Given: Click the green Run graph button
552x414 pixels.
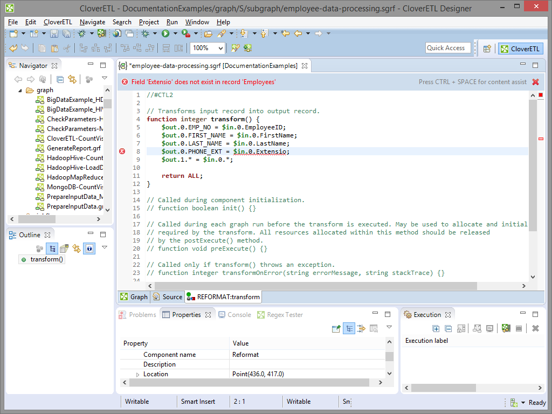Looking at the screenshot, I should [165, 33].
